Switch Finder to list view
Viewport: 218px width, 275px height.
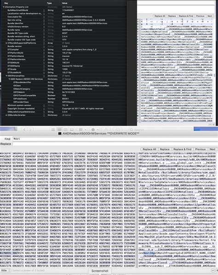tap(59, 130)
